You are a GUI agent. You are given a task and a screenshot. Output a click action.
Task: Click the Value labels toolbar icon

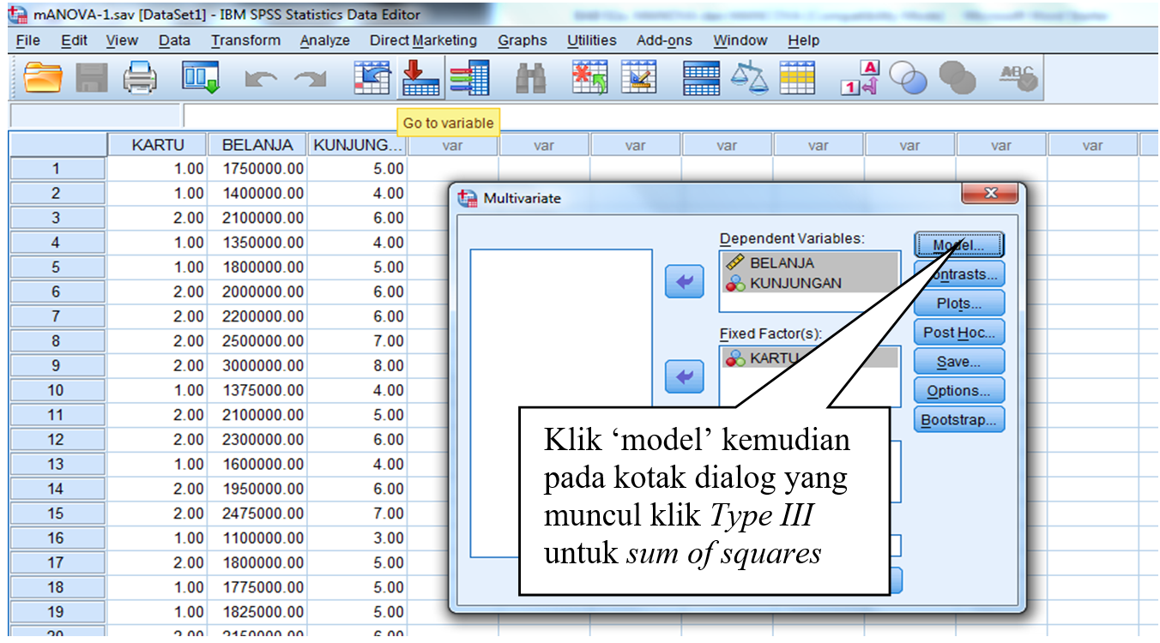[859, 79]
